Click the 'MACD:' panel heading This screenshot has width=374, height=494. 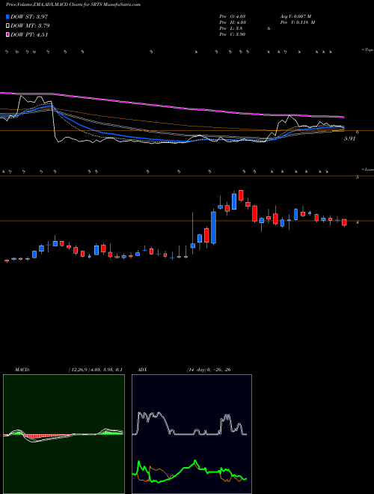[22, 370]
